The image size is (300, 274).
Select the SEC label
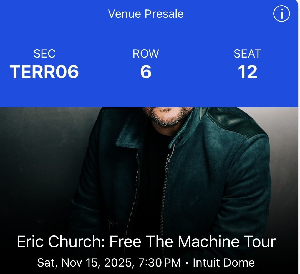[x=44, y=54]
